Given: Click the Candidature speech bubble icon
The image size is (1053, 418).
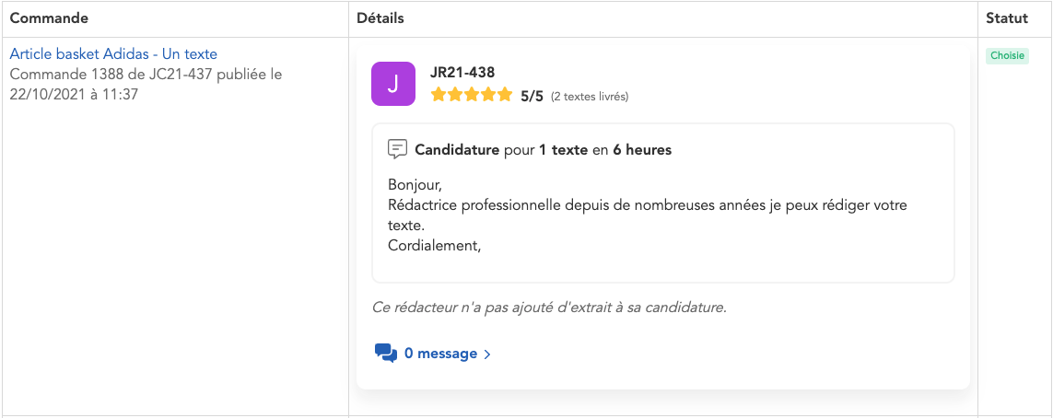Looking at the screenshot, I should (x=398, y=150).
